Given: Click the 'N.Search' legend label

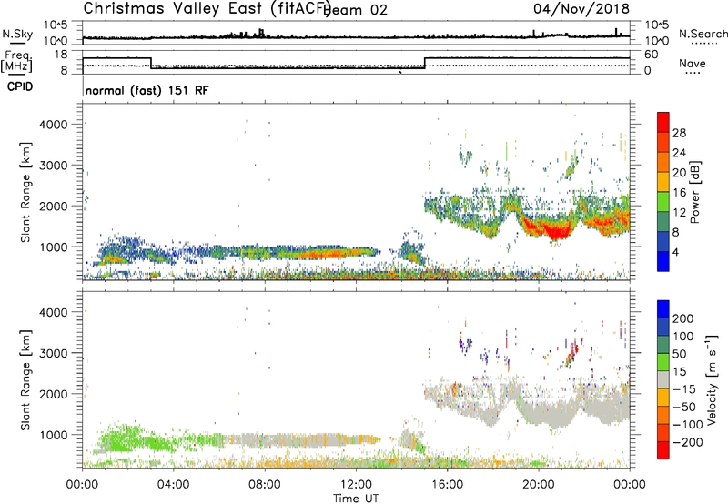Looking at the screenshot, I should 703,34.
